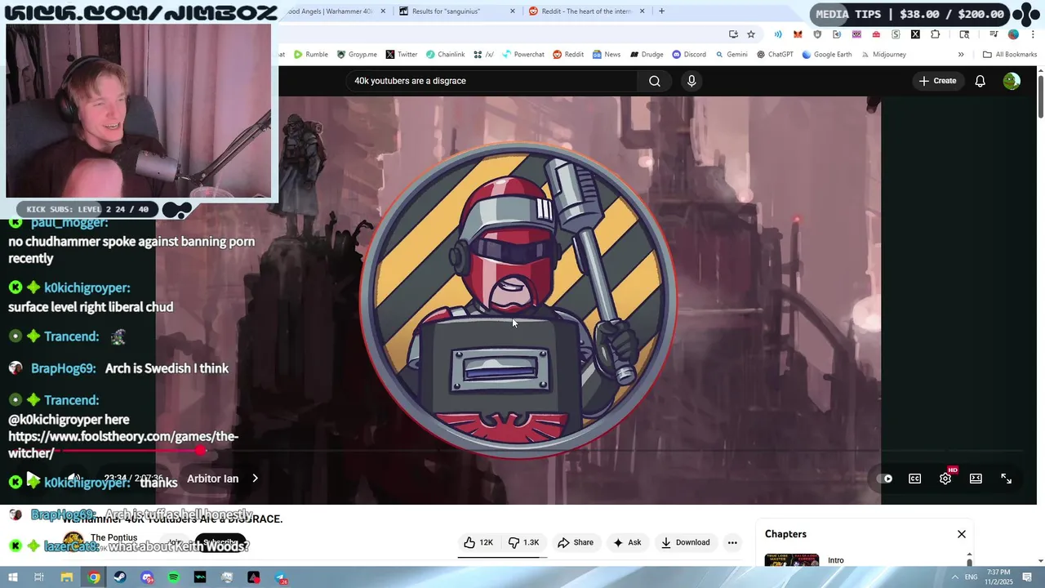Screen dimensions: 1045x588
Task: Close the Results for sanguinius tab
Action: [513, 11]
